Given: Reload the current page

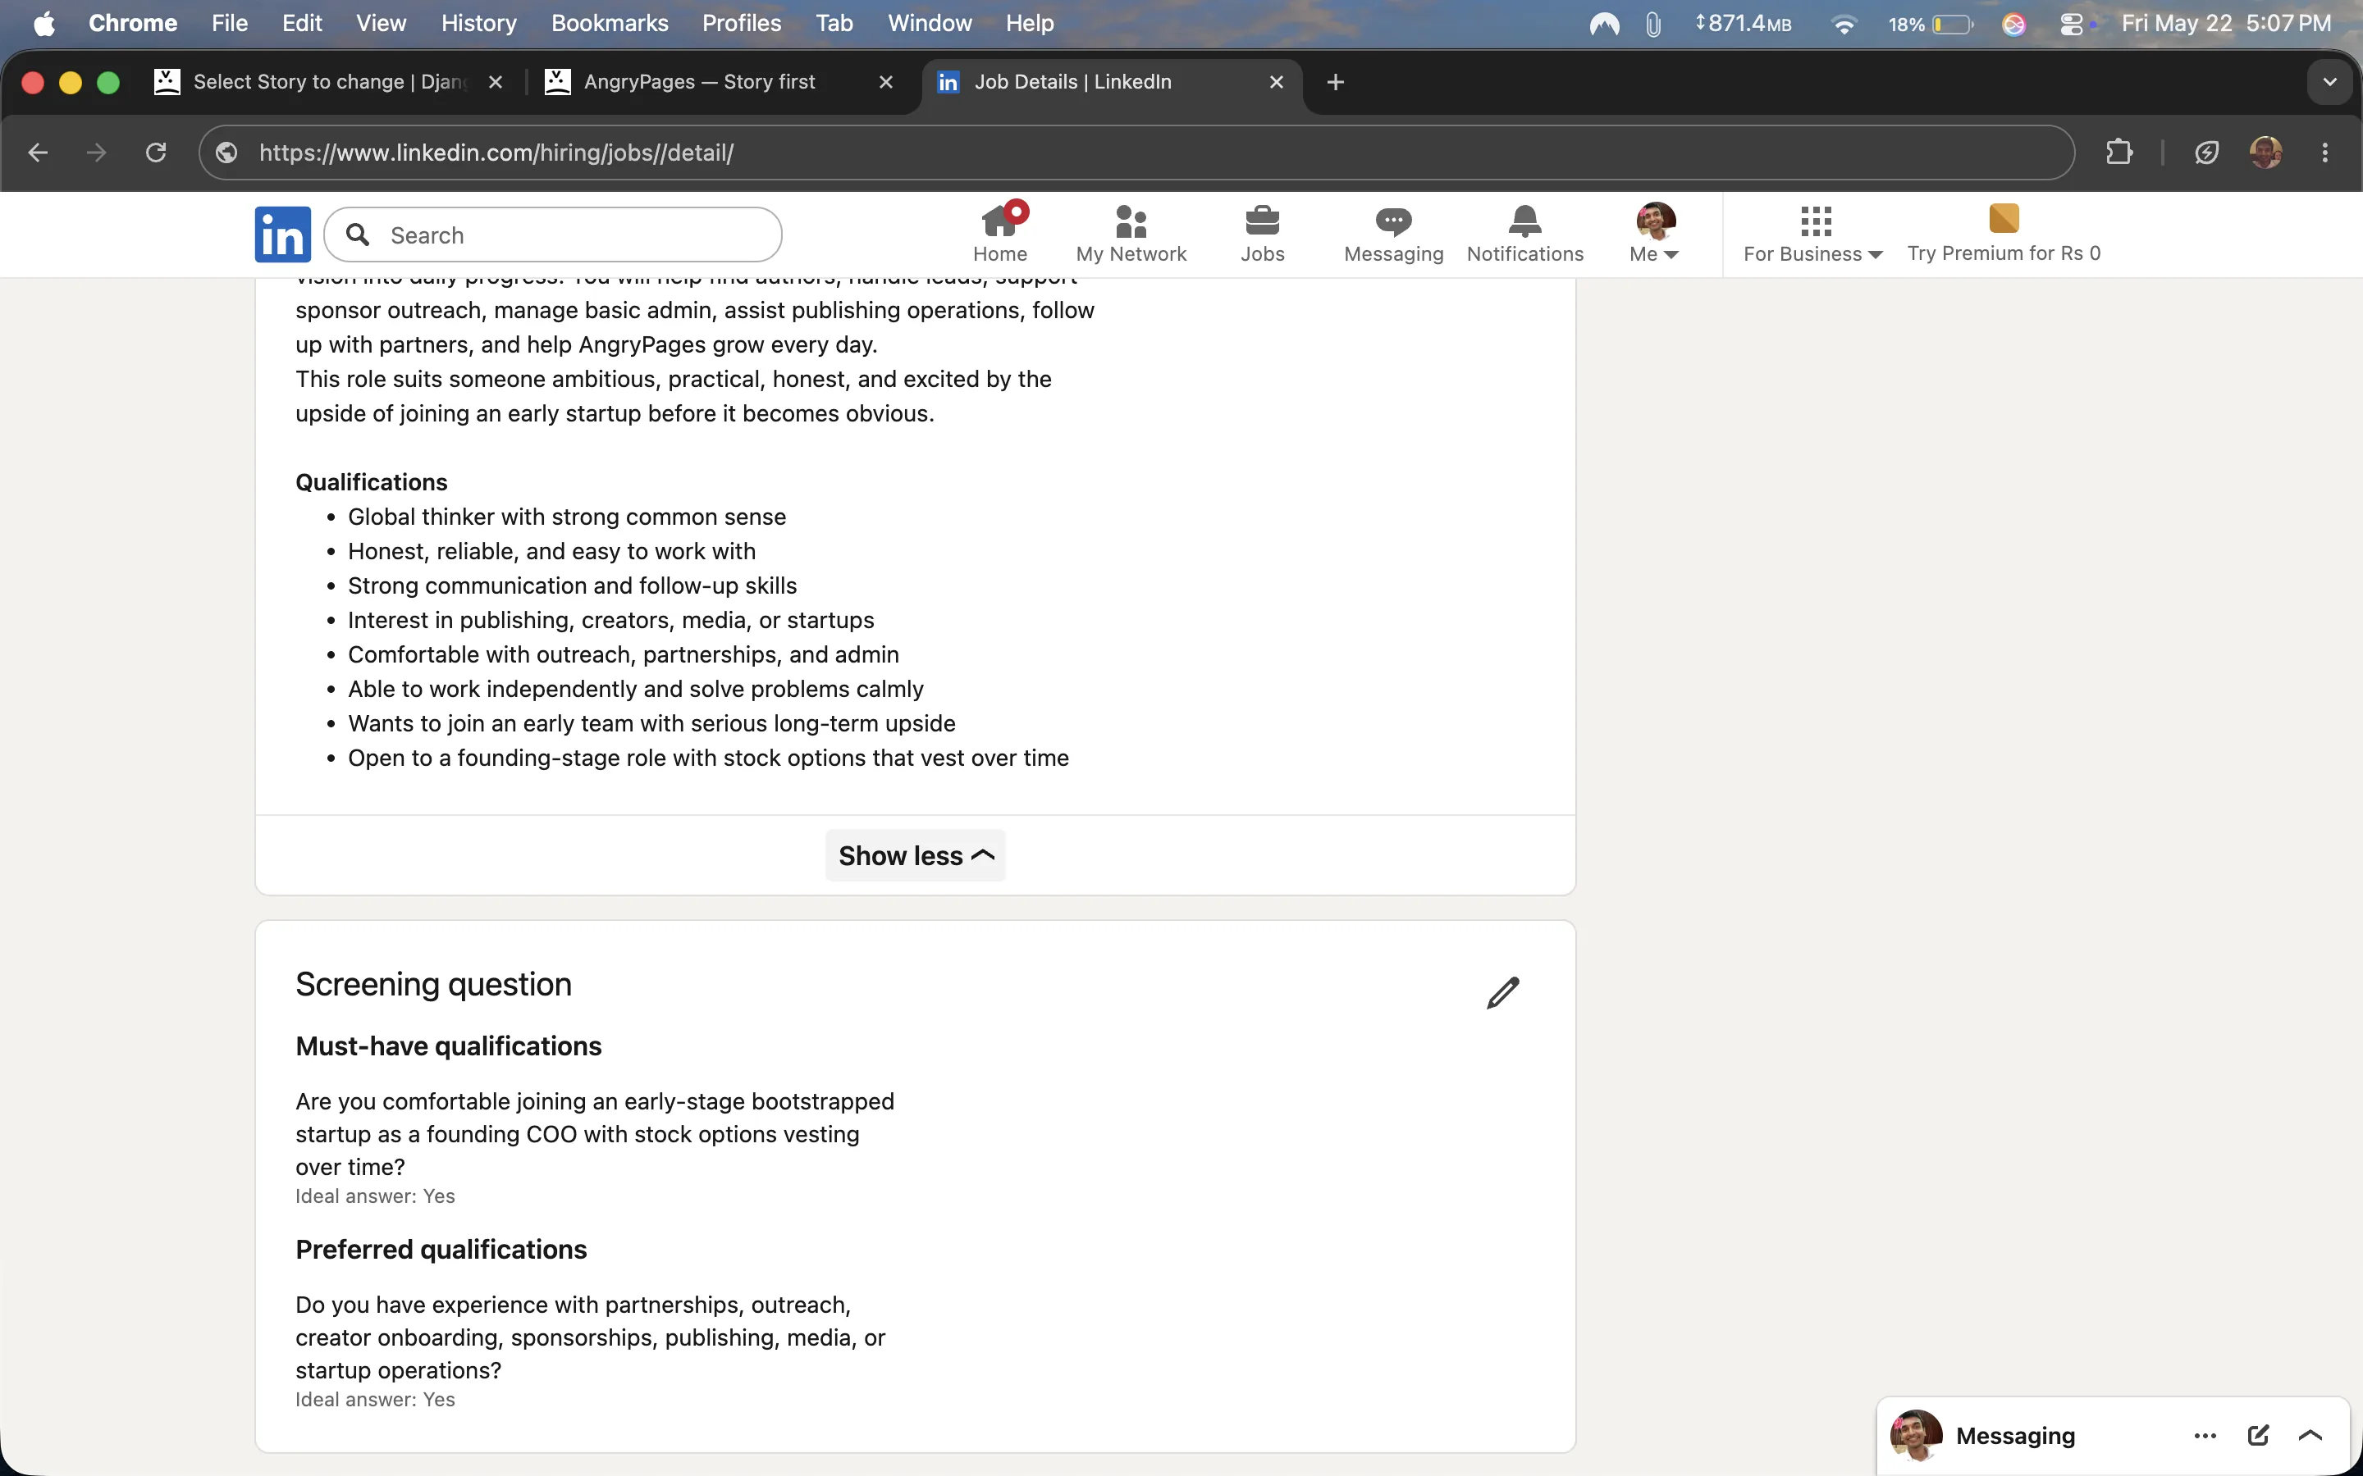Looking at the screenshot, I should point(156,153).
